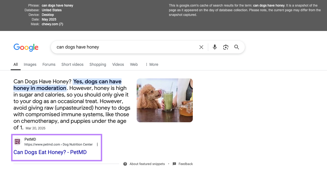The width and height of the screenshot is (327, 179).
Task: Clear the search query with the X icon
Action: click(201, 47)
